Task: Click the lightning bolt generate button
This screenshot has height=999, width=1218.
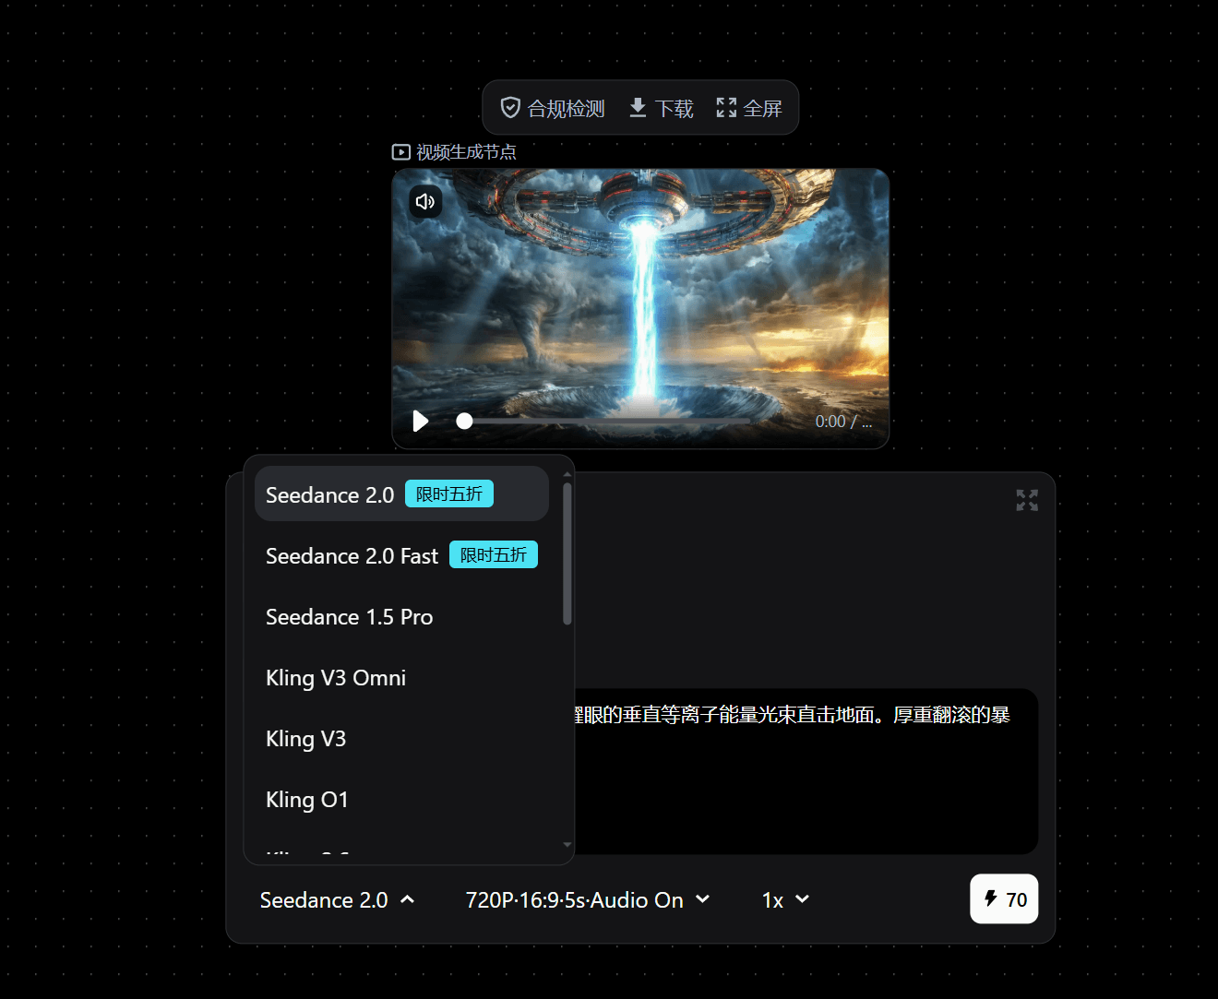Action: point(1004,899)
